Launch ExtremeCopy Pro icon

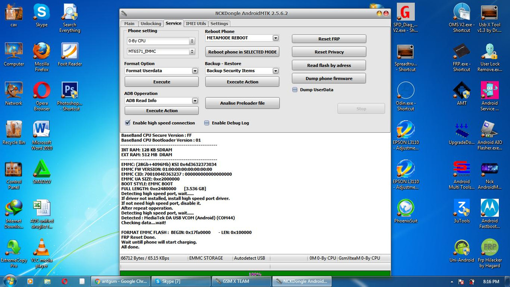tap(14, 253)
